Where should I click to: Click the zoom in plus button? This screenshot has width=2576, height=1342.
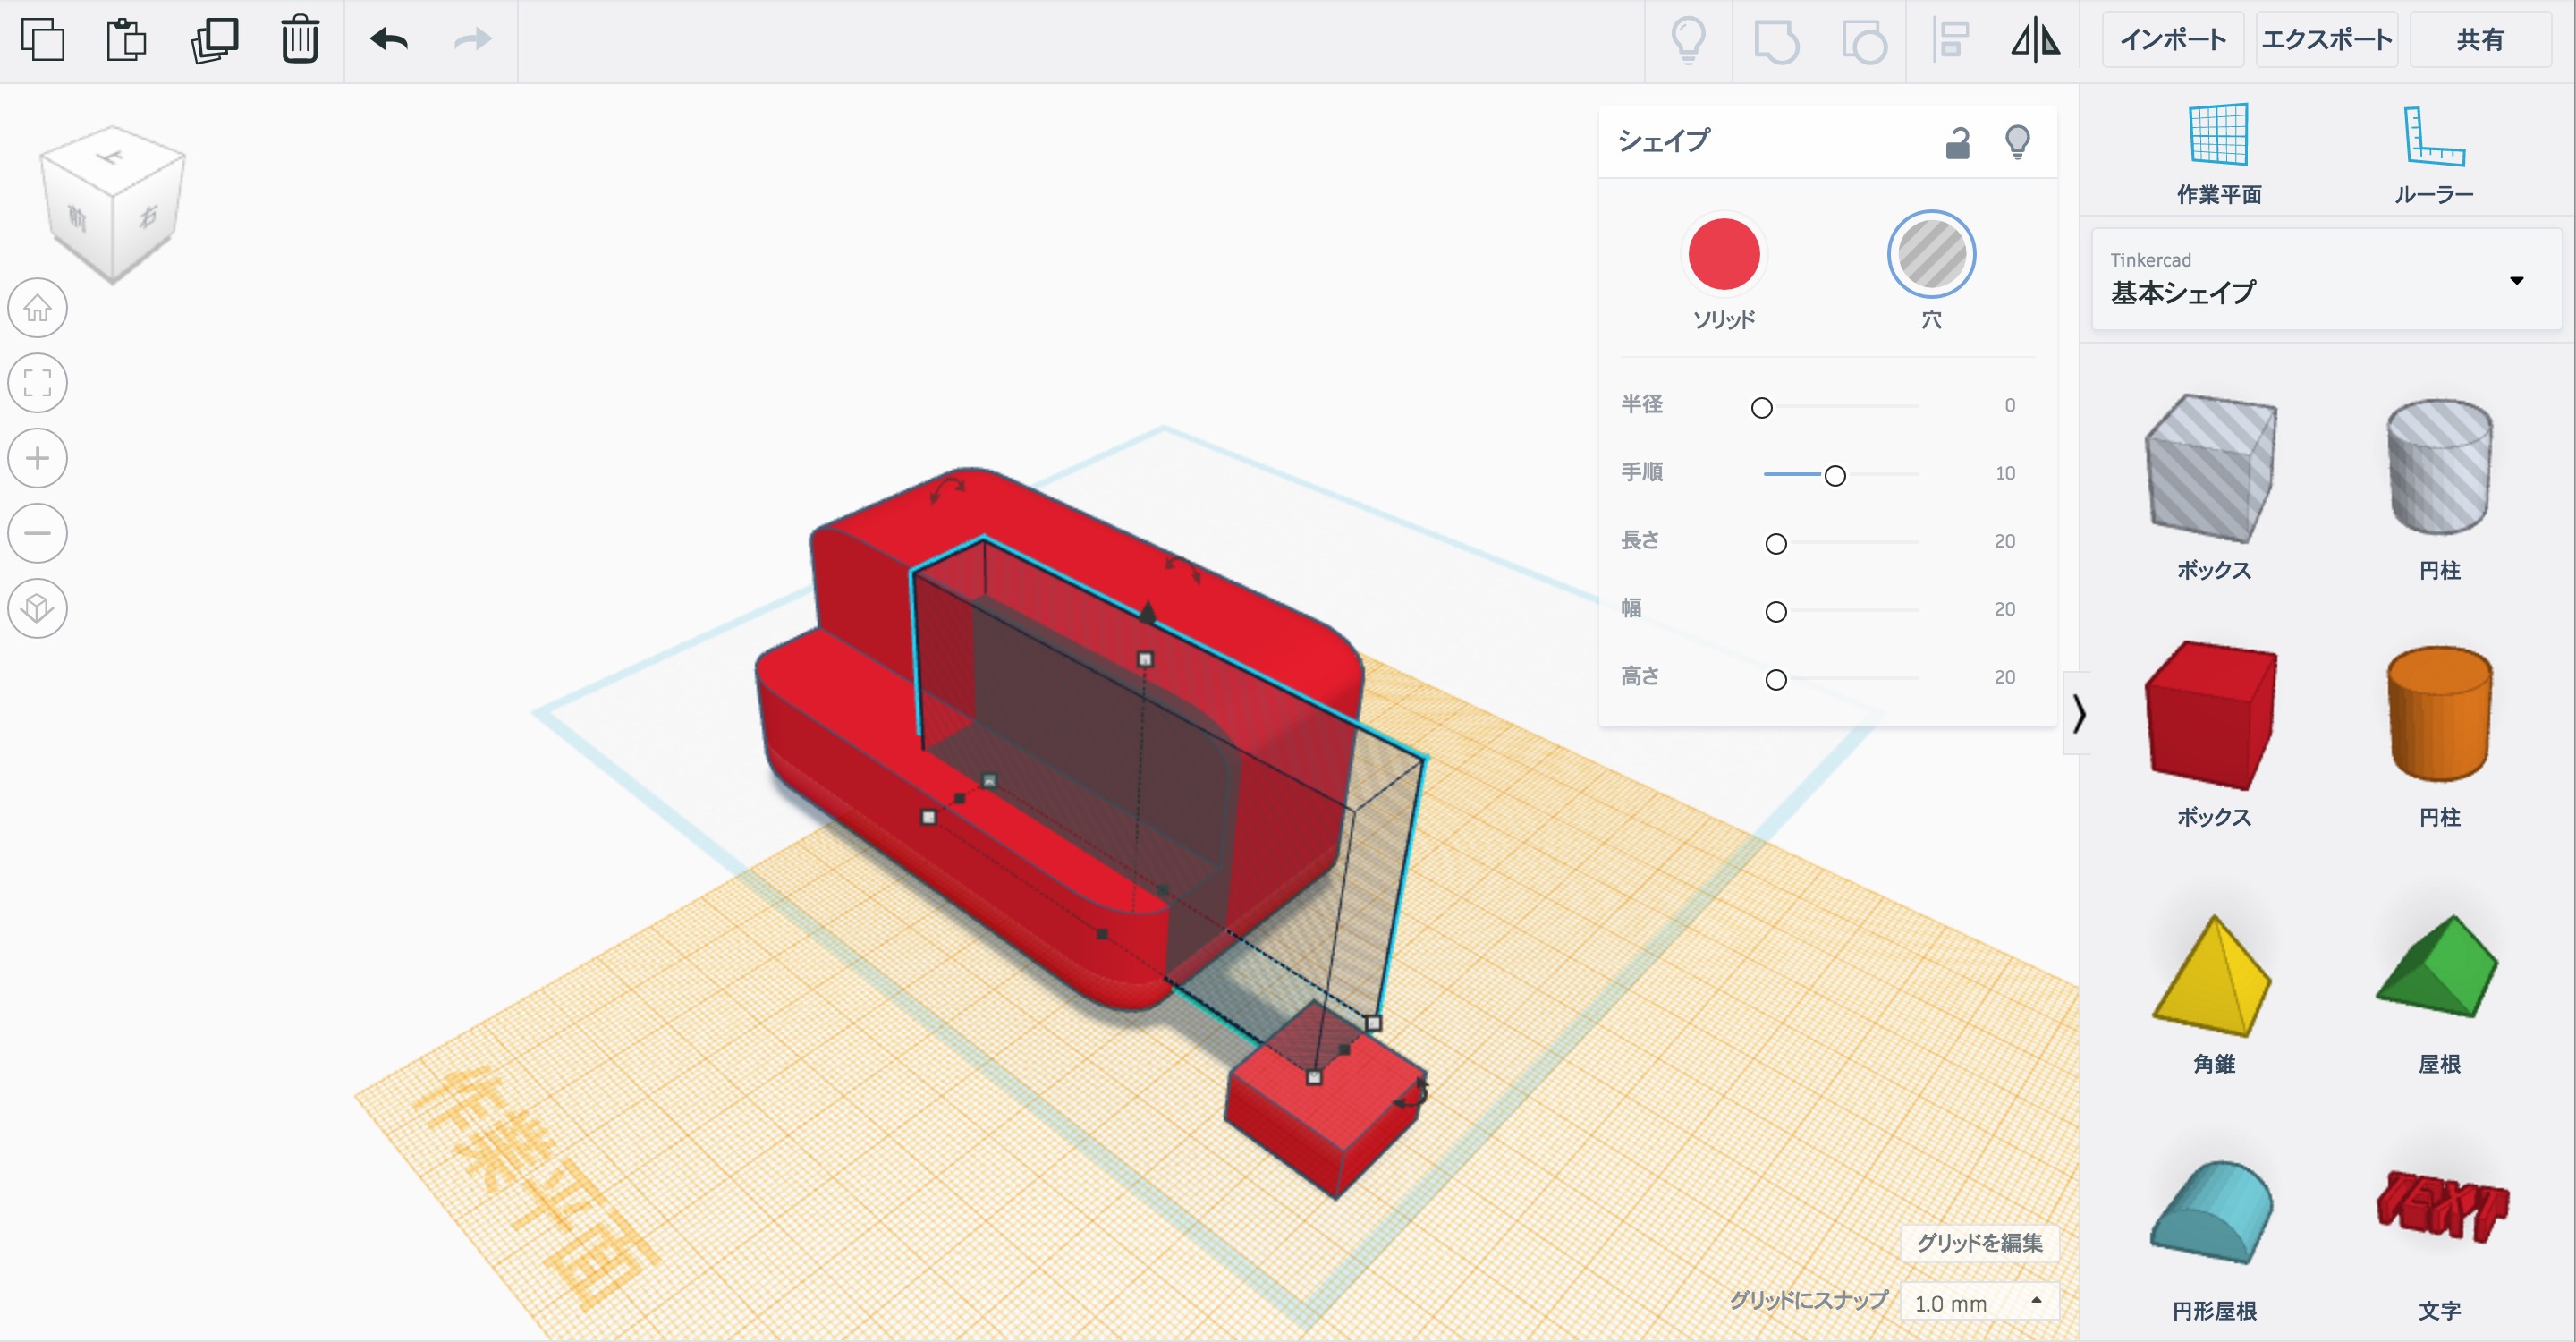pyautogui.click(x=38, y=459)
